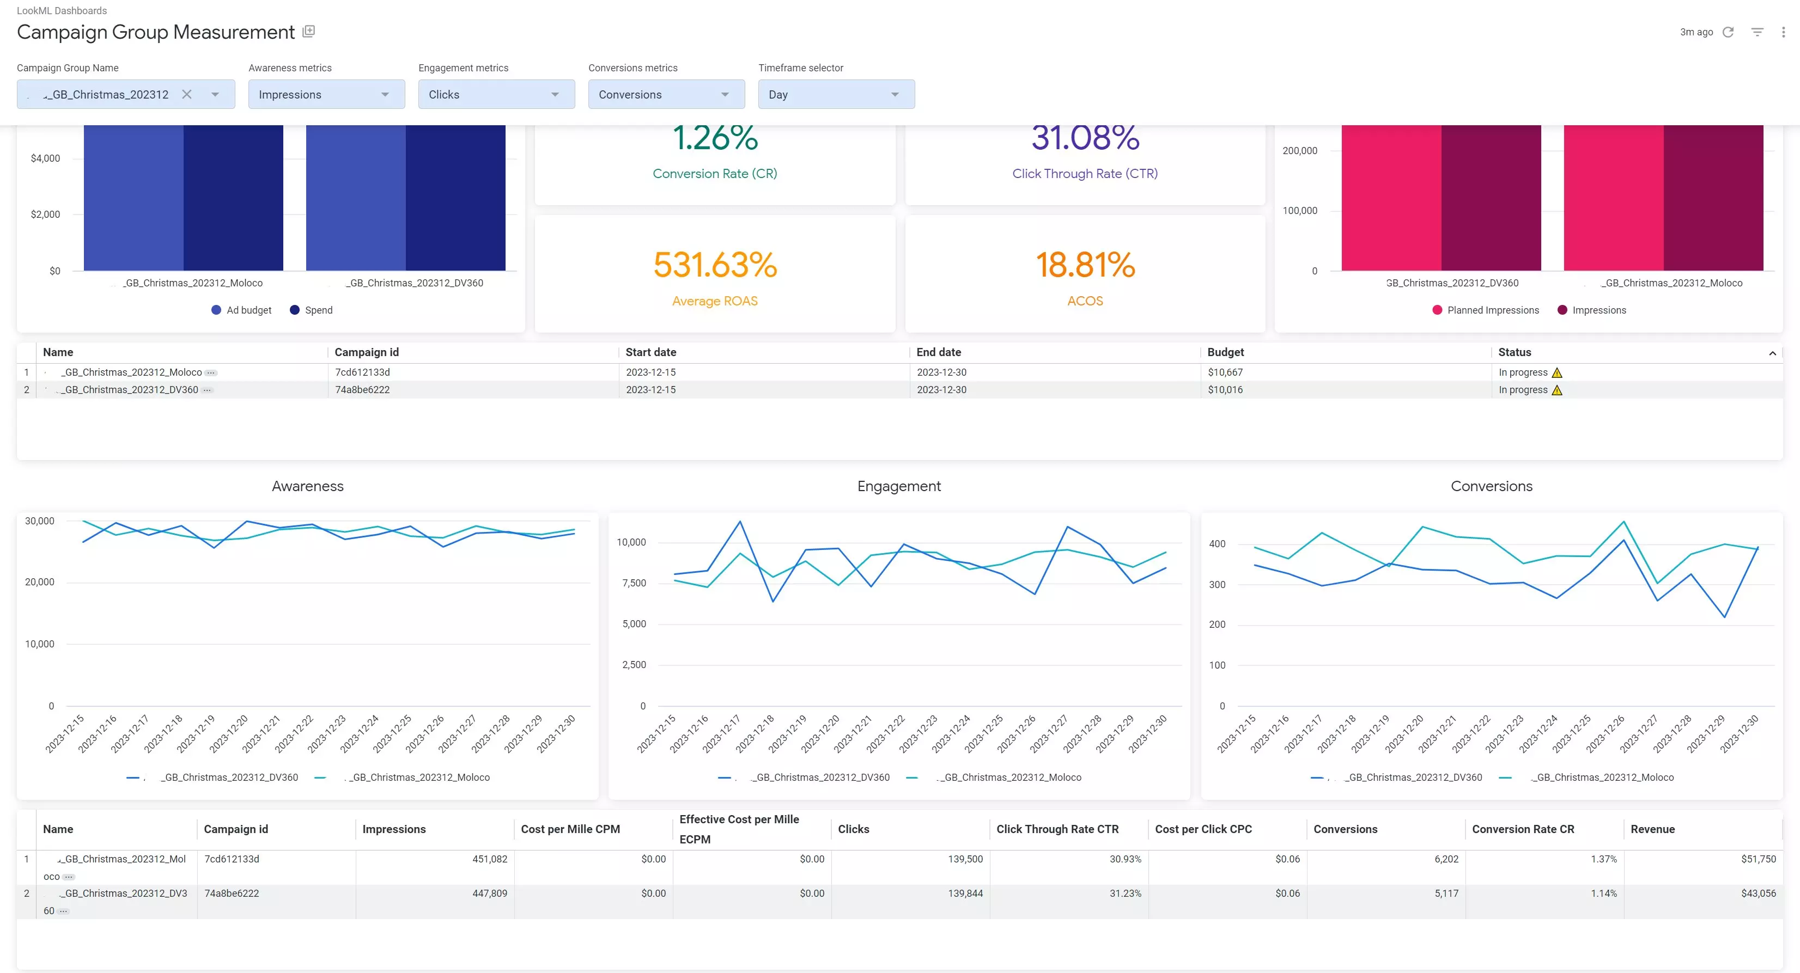
Task: Expand the Awareness metrics Impressions dropdown
Action: (x=326, y=94)
